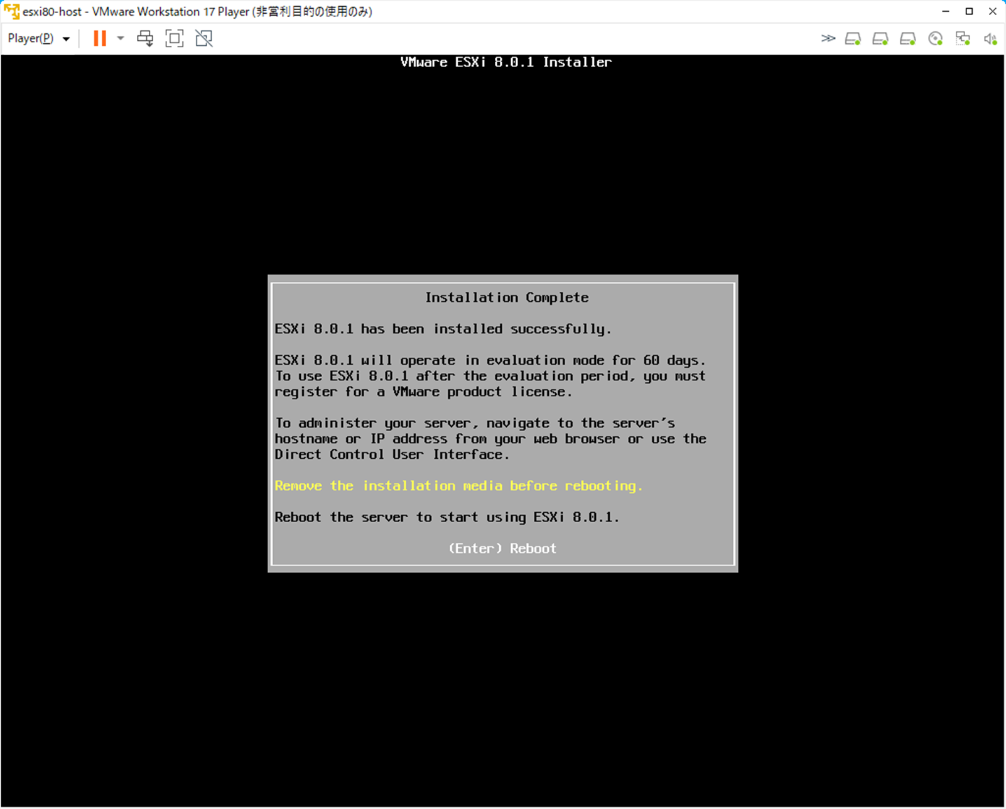The width and height of the screenshot is (1006, 809).
Task: Open the Player(P) menu
Action: tap(38, 39)
